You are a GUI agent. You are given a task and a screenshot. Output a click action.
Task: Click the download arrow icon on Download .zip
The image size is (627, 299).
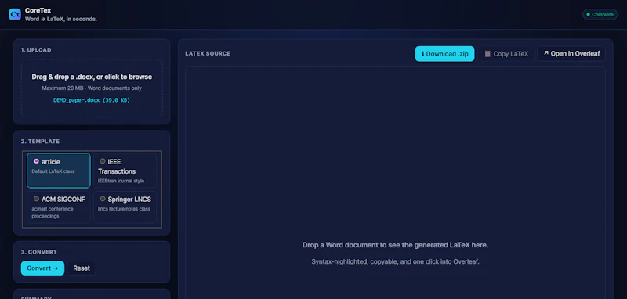[423, 54]
